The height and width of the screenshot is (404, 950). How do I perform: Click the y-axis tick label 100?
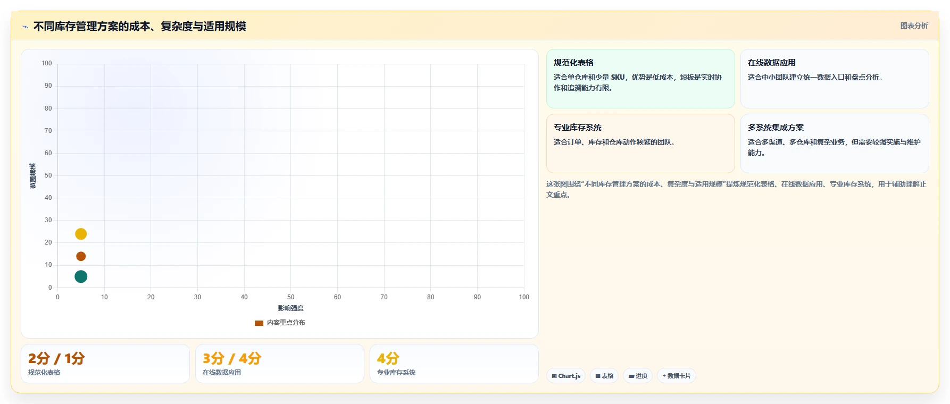pyautogui.click(x=47, y=63)
